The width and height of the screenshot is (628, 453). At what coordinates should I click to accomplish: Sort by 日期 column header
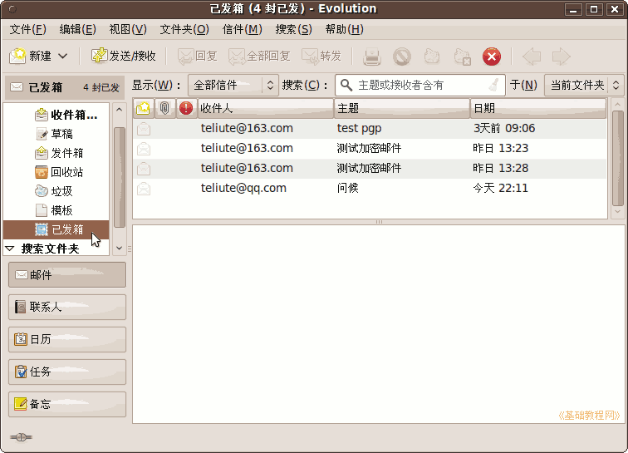(x=538, y=108)
